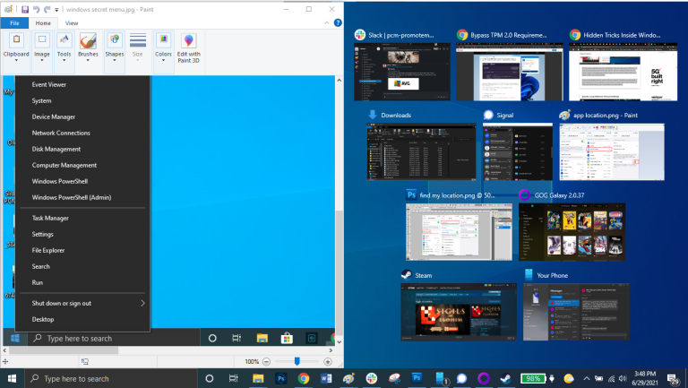Open Google Chrome from the Windows taskbar
The width and height of the screenshot is (688, 388).
304,378
